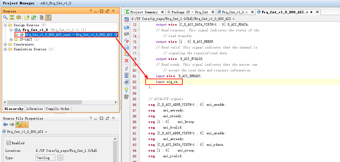Screen dimensions: 340x162
Task: Click the Search icon in Sources toolbar
Action: pyautogui.click(x=5, y=17)
